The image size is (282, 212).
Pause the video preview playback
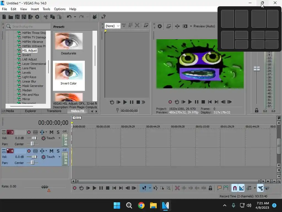coord(197,102)
